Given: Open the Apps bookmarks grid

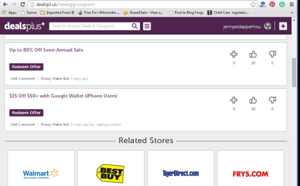Looking at the screenshot, I should point(9,12).
